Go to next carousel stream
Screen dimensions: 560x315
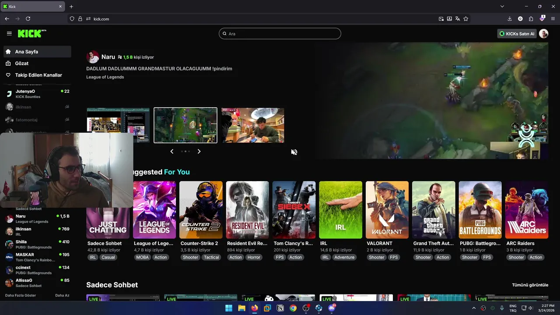(199, 151)
